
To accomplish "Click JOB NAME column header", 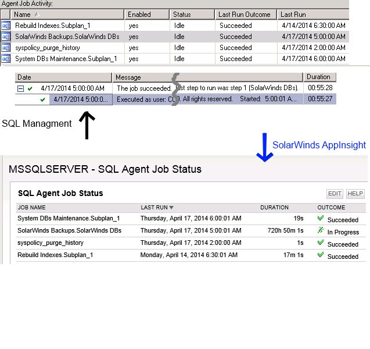I will point(32,208).
